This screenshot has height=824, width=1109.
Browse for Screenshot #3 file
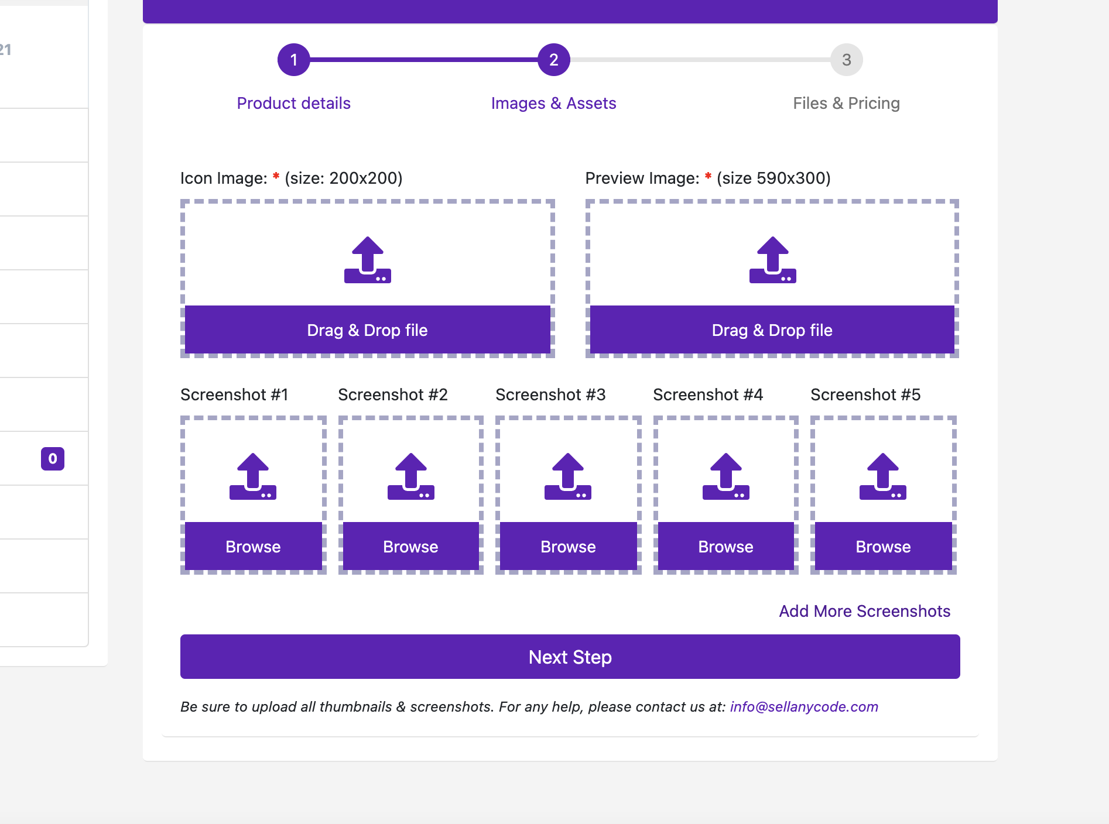tap(568, 547)
